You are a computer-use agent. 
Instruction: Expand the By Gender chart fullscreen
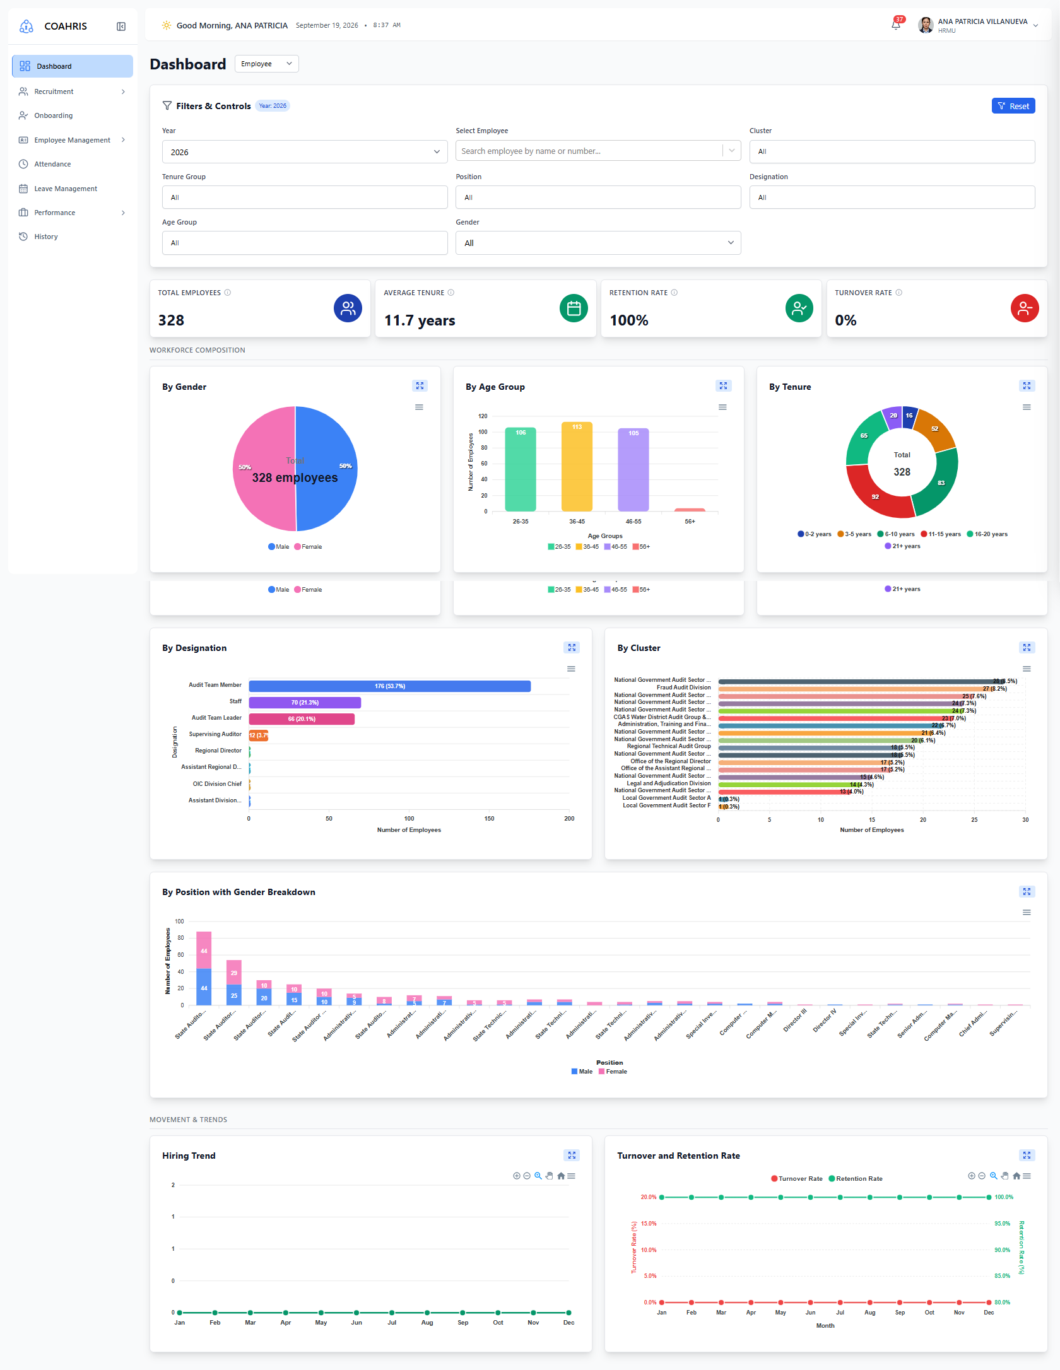point(420,386)
